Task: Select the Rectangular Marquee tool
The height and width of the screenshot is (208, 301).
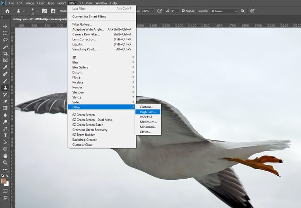Action: tap(5, 33)
